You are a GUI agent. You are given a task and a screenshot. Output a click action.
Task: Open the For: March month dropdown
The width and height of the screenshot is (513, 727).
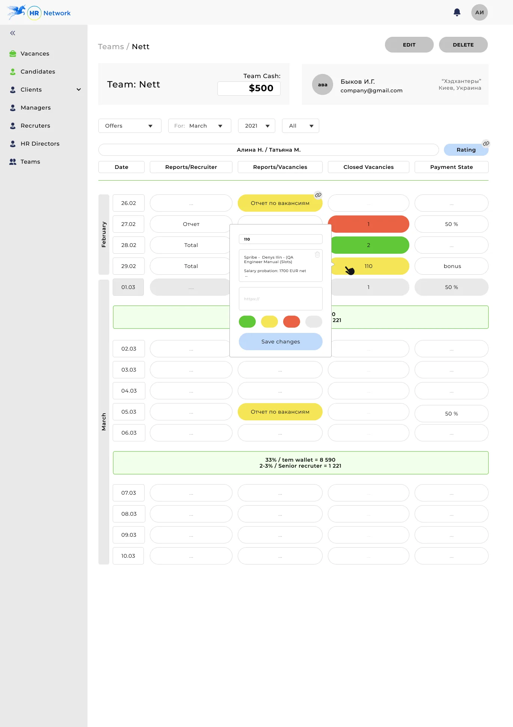200,126
